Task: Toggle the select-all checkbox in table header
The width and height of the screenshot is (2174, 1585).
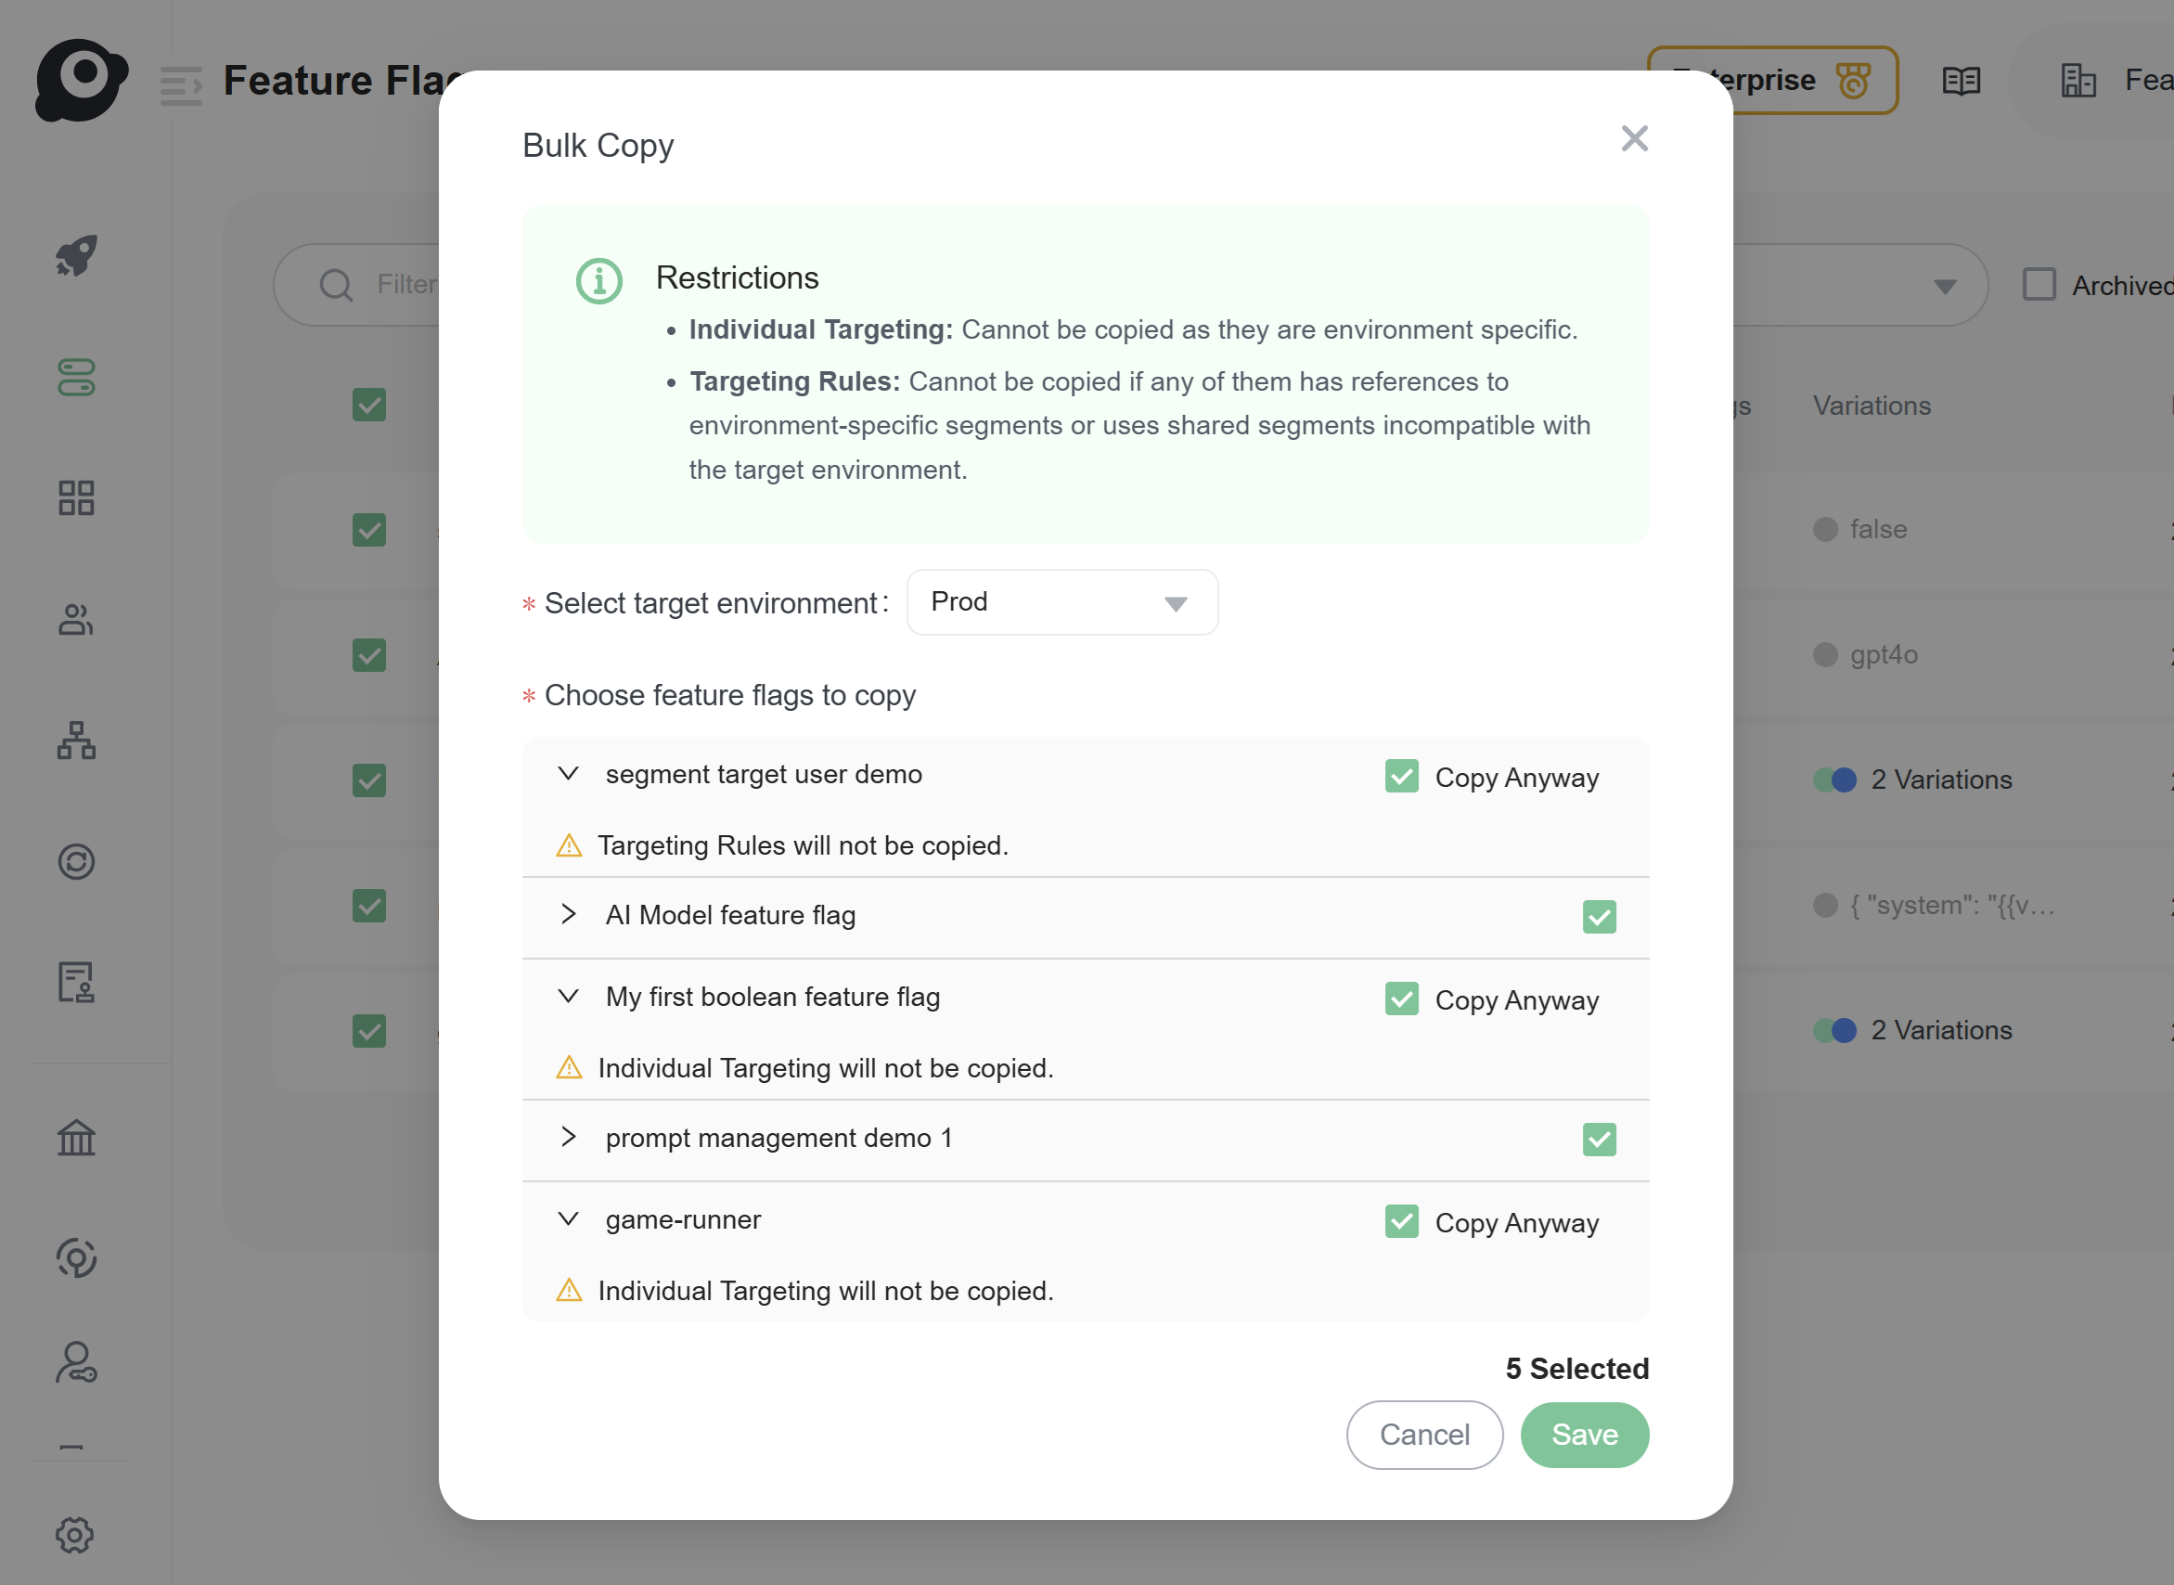Action: [368, 405]
